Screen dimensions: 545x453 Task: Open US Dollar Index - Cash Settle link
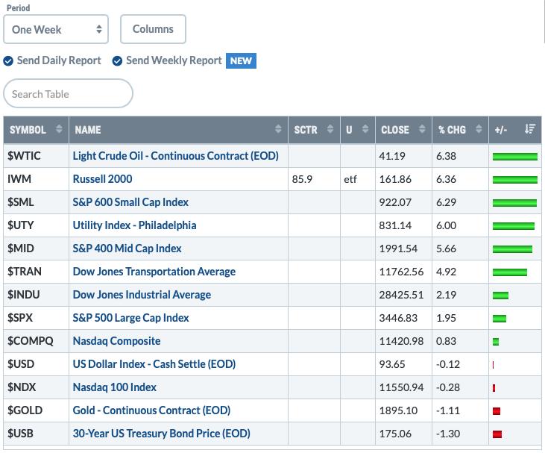[x=154, y=364]
